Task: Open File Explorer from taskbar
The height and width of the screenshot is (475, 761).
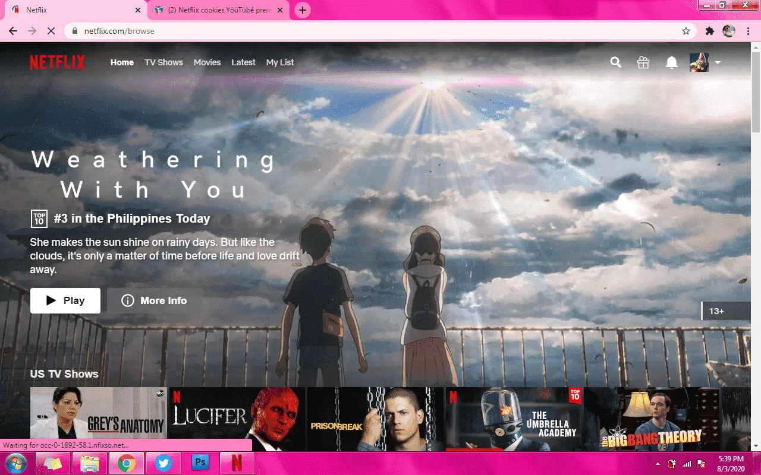Action: tap(89, 463)
